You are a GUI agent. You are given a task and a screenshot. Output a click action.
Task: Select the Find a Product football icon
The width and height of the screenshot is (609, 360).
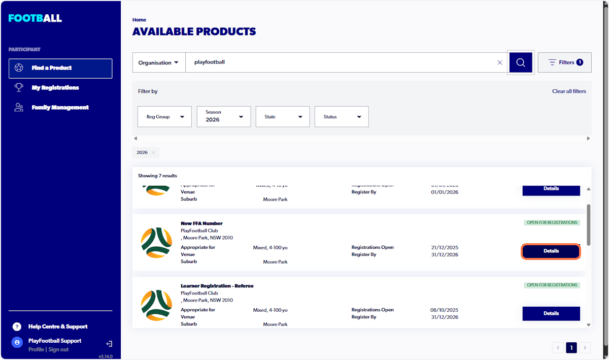pos(19,68)
